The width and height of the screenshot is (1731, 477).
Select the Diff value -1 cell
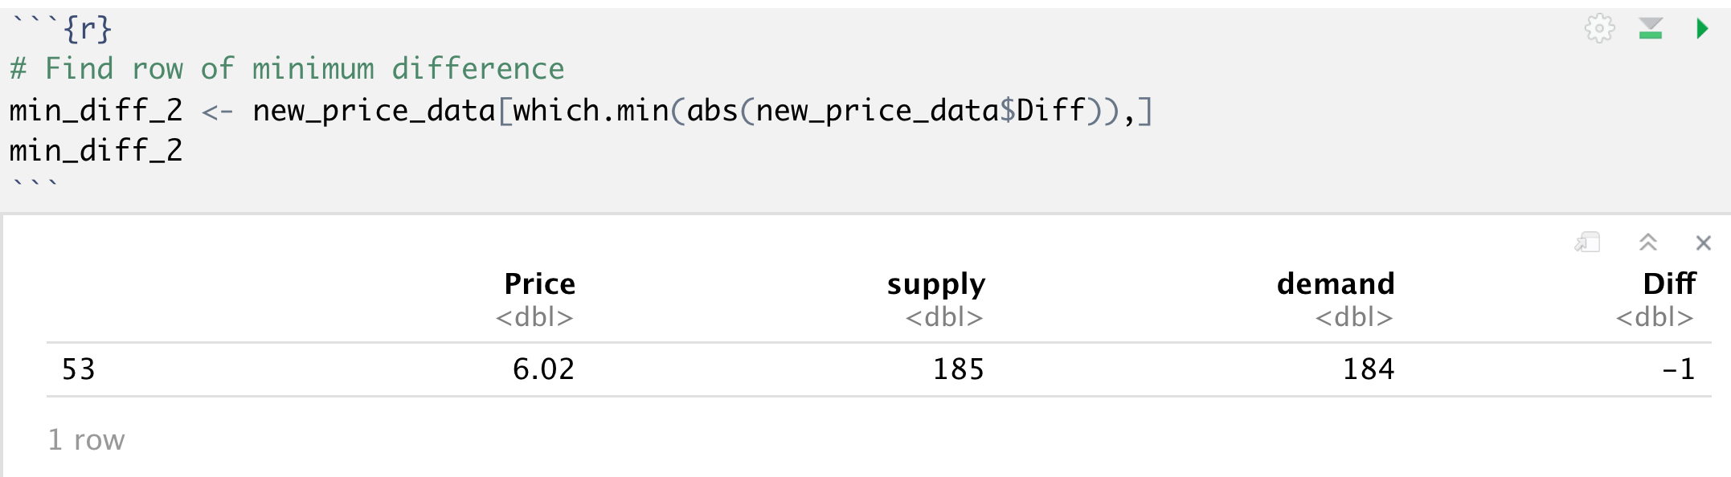1678,369
